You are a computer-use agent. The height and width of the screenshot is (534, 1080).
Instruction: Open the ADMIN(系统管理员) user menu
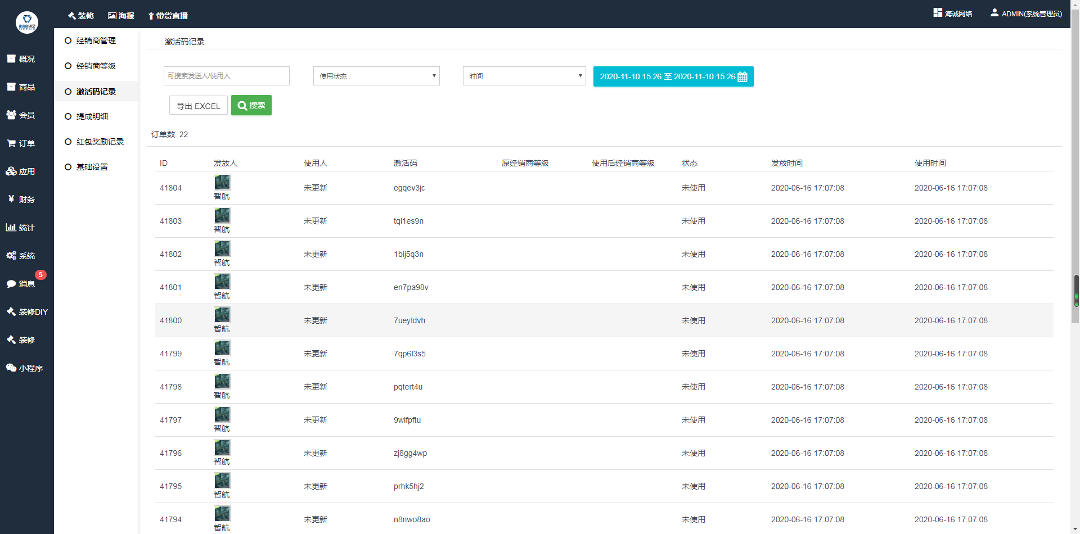pyautogui.click(x=1027, y=13)
